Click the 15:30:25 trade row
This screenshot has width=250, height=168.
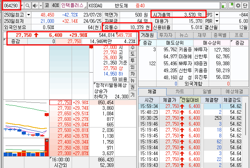(190, 118)
